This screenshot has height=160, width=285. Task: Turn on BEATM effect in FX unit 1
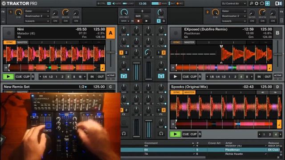point(65,21)
